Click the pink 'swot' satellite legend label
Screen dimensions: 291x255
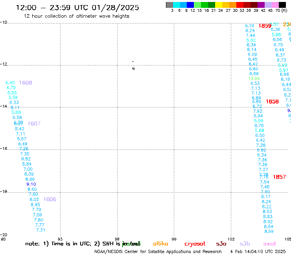point(270,244)
